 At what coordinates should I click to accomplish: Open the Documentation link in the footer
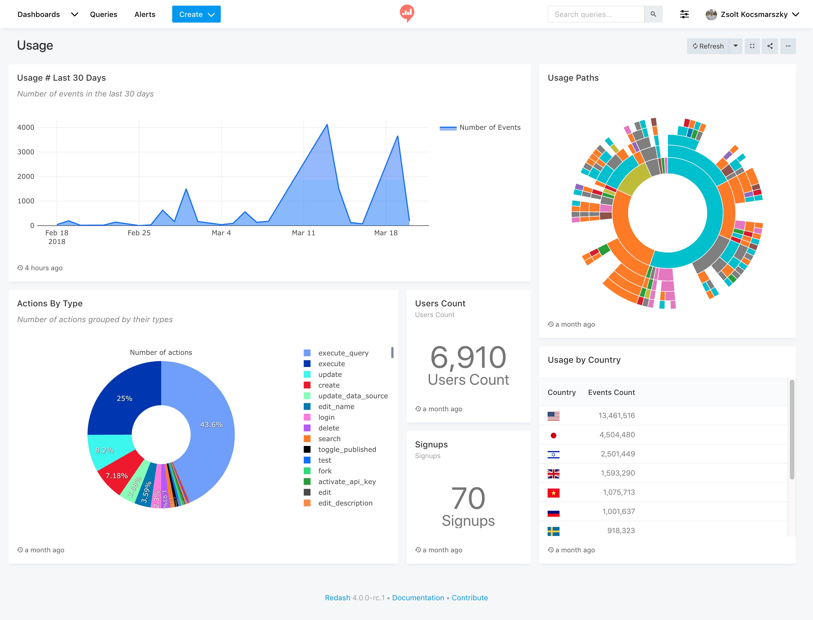418,597
